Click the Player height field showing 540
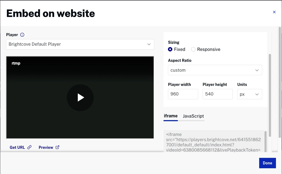The image size is (282, 174). [217, 94]
